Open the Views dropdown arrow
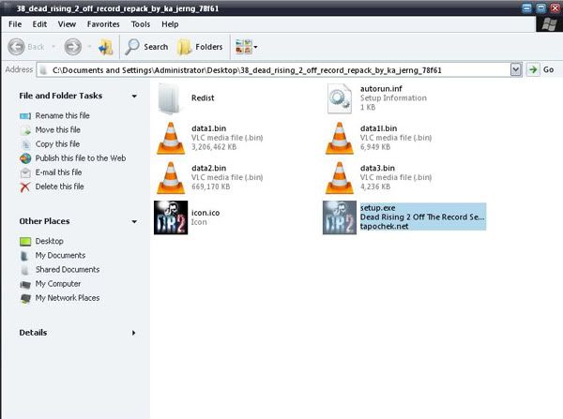 click(x=255, y=47)
